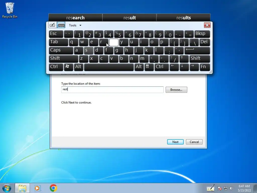Open the Windows Start menu
257x193 pixels.
(7, 188)
